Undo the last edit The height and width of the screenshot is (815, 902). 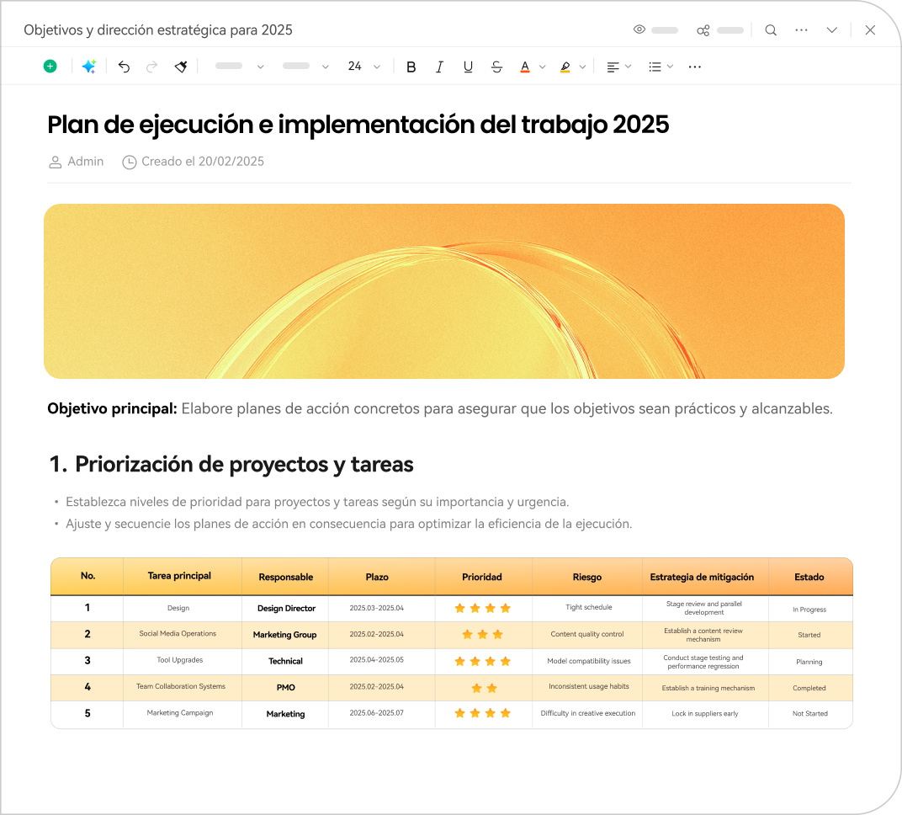[x=124, y=67]
